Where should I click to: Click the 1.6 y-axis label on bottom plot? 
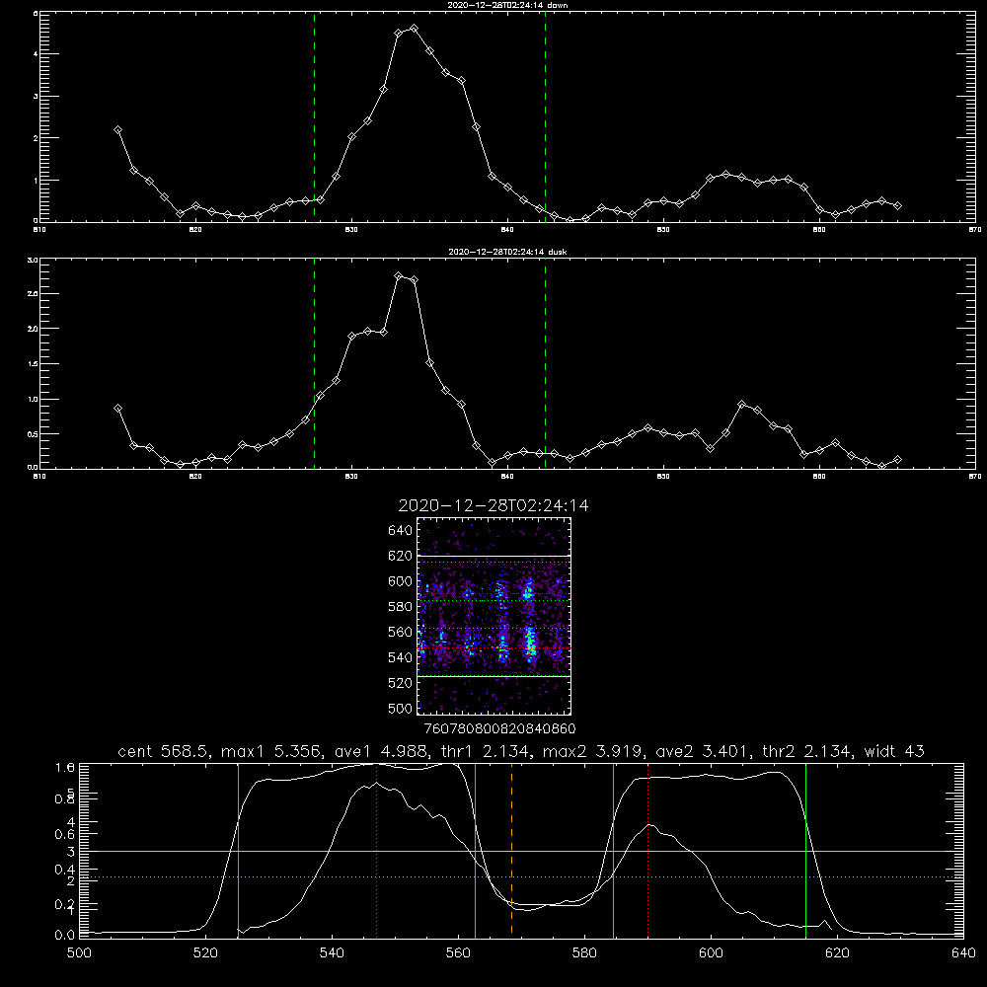click(65, 767)
